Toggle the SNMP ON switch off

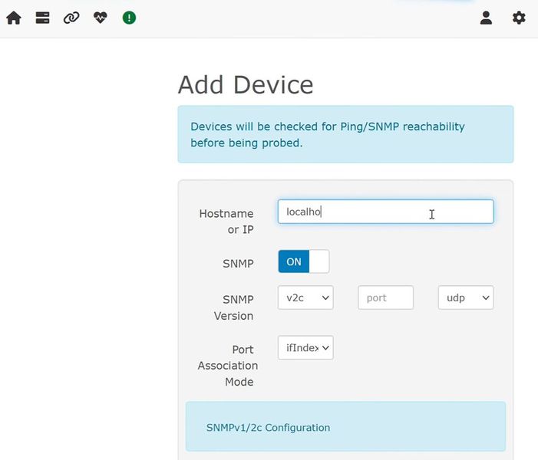(x=303, y=261)
